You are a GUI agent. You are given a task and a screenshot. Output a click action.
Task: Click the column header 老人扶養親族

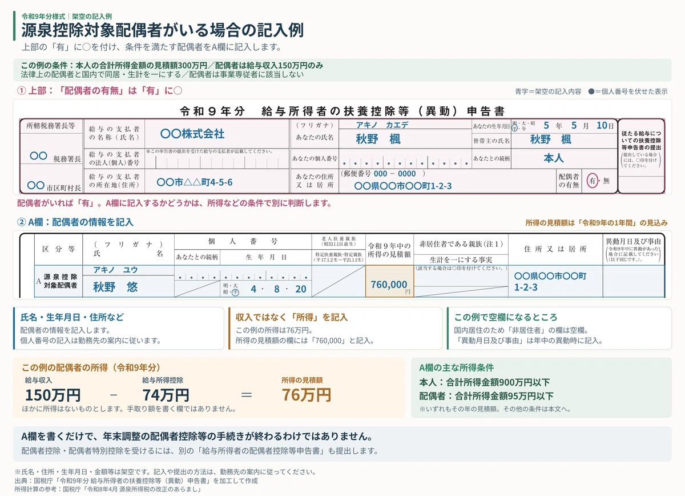point(339,238)
